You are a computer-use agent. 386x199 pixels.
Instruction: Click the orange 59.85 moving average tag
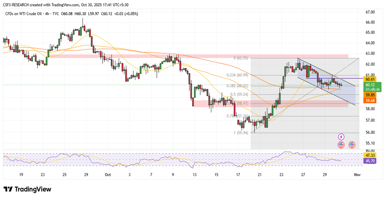coord(370,95)
